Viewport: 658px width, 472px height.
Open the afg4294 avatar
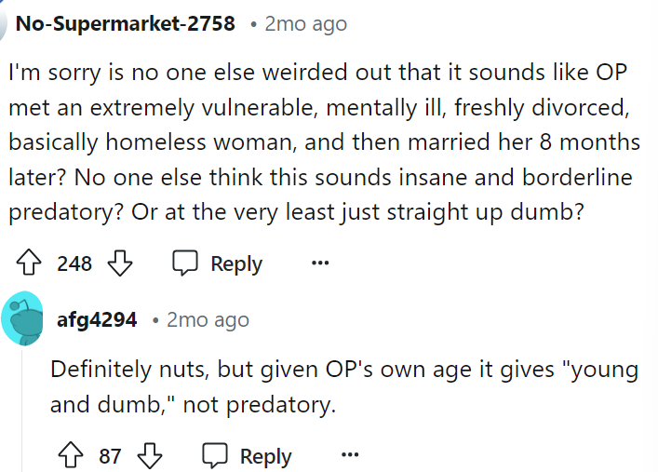[x=23, y=319]
